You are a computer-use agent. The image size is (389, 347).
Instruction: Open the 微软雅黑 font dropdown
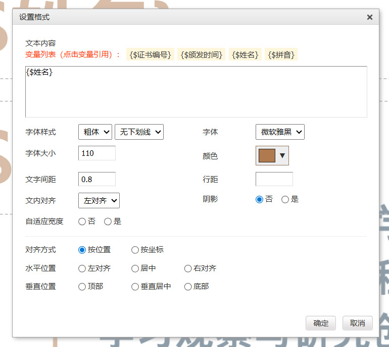pyautogui.click(x=280, y=132)
